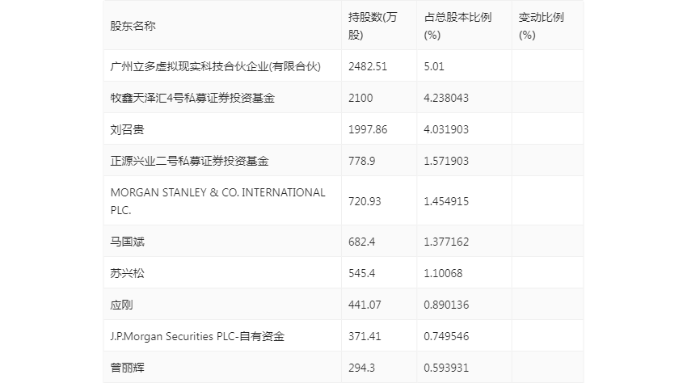Click holding value 1997.86
This screenshot has height=383, width=687.
pyautogui.click(x=368, y=129)
